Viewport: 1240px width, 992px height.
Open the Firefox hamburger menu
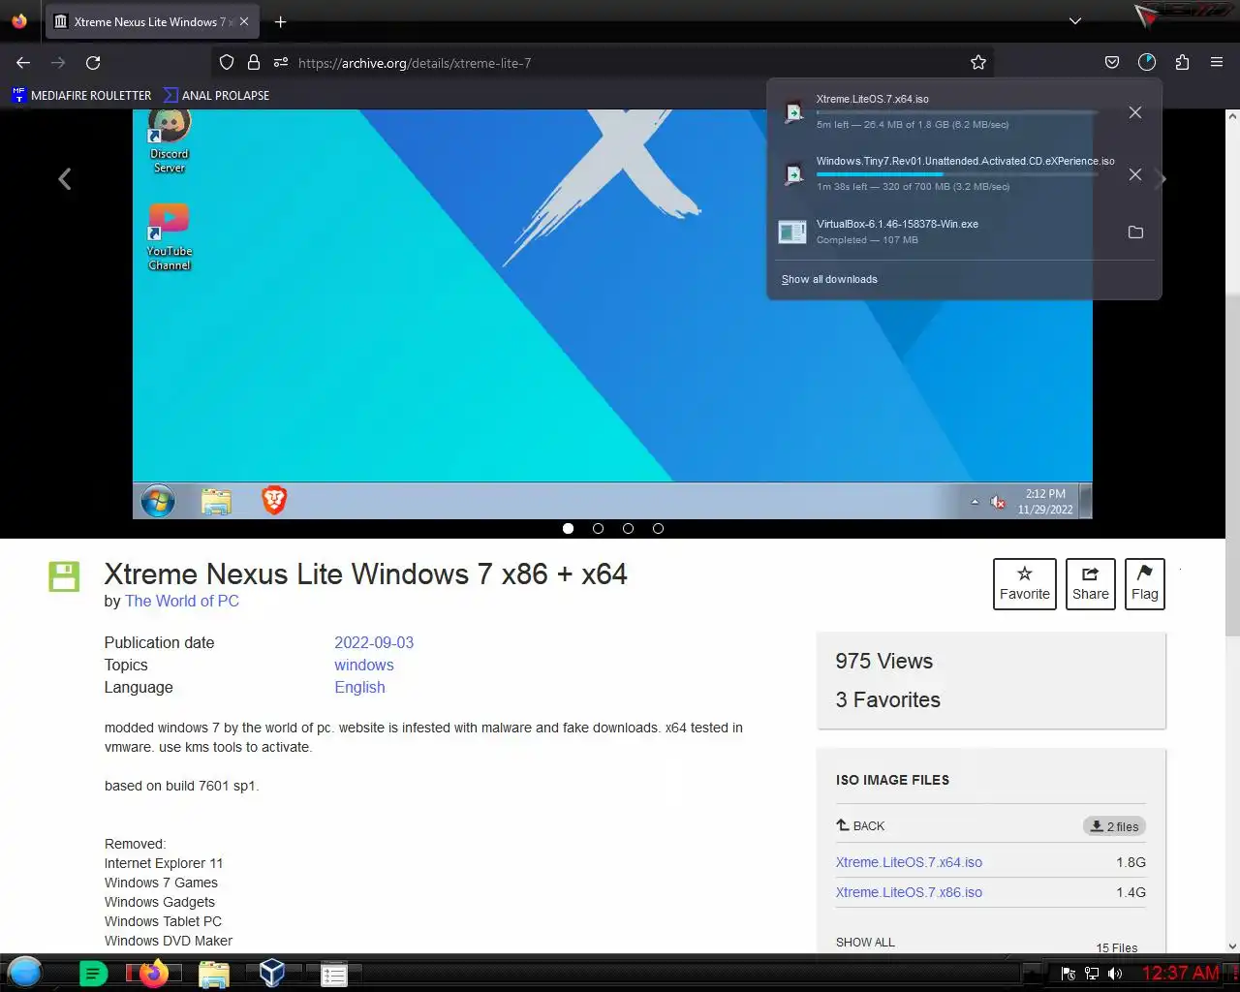pyautogui.click(x=1217, y=63)
